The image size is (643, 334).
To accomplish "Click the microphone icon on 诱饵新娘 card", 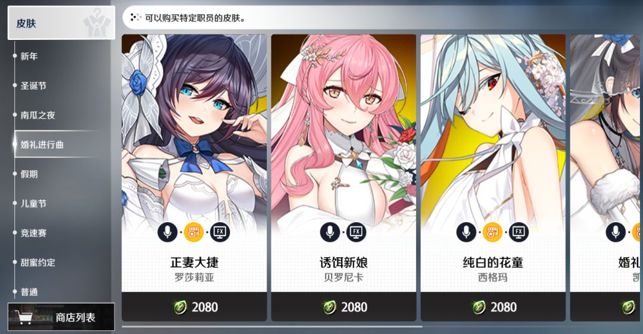I will click(x=330, y=232).
